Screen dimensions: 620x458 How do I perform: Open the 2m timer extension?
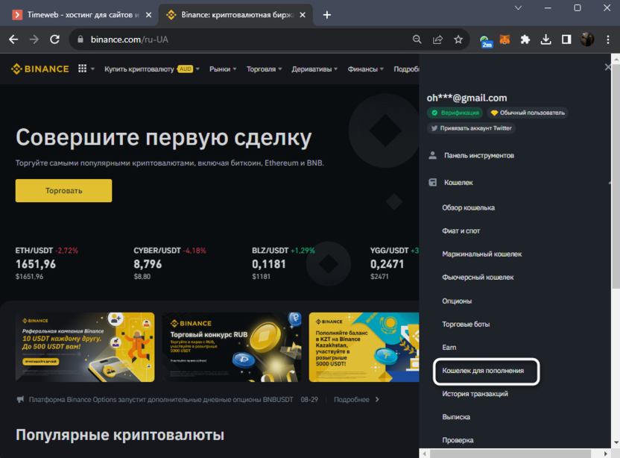coord(486,41)
